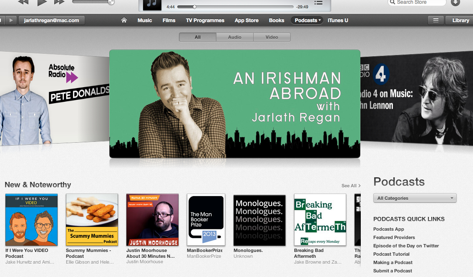Click the Breaking Bad Aftermeth title
473x277 pixels.
point(309,253)
